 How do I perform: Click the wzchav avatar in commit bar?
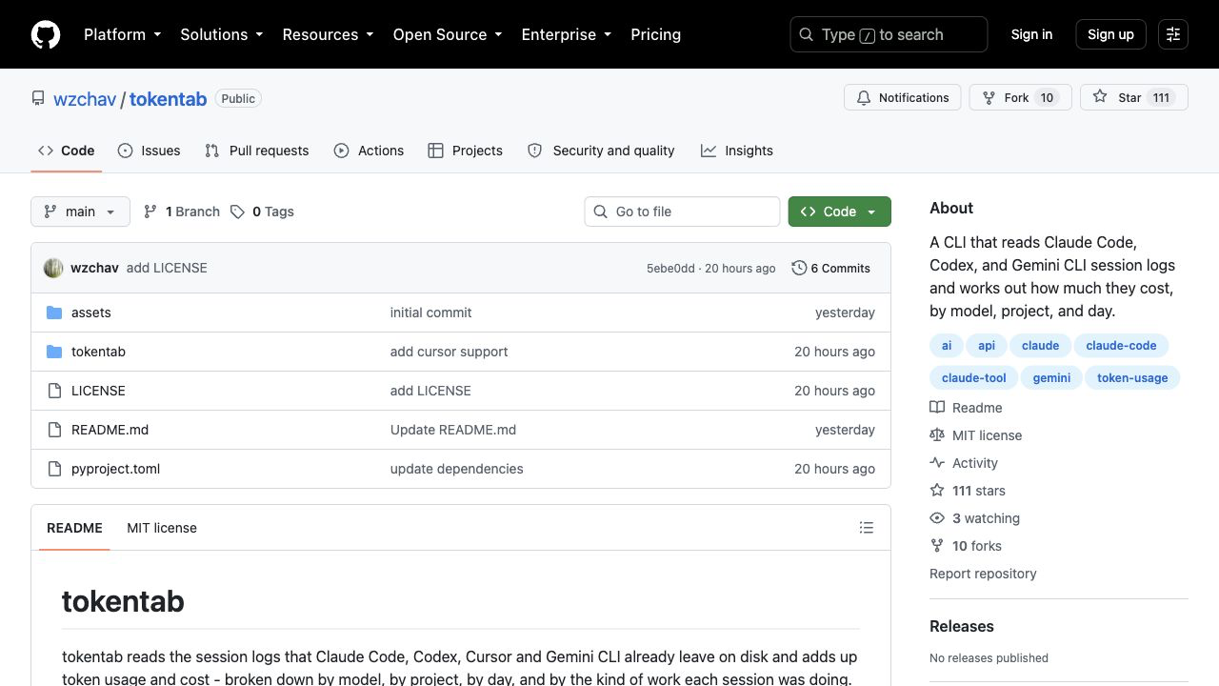click(53, 268)
